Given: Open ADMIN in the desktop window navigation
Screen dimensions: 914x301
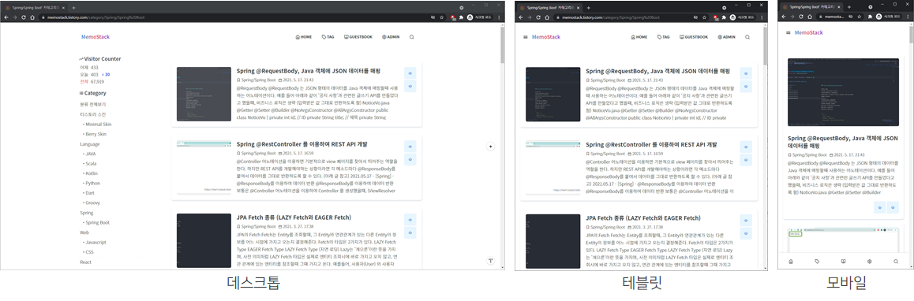Looking at the screenshot, I should pyautogui.click(x=391, y=37).
